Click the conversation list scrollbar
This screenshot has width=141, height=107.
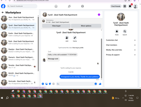[38, 44]
